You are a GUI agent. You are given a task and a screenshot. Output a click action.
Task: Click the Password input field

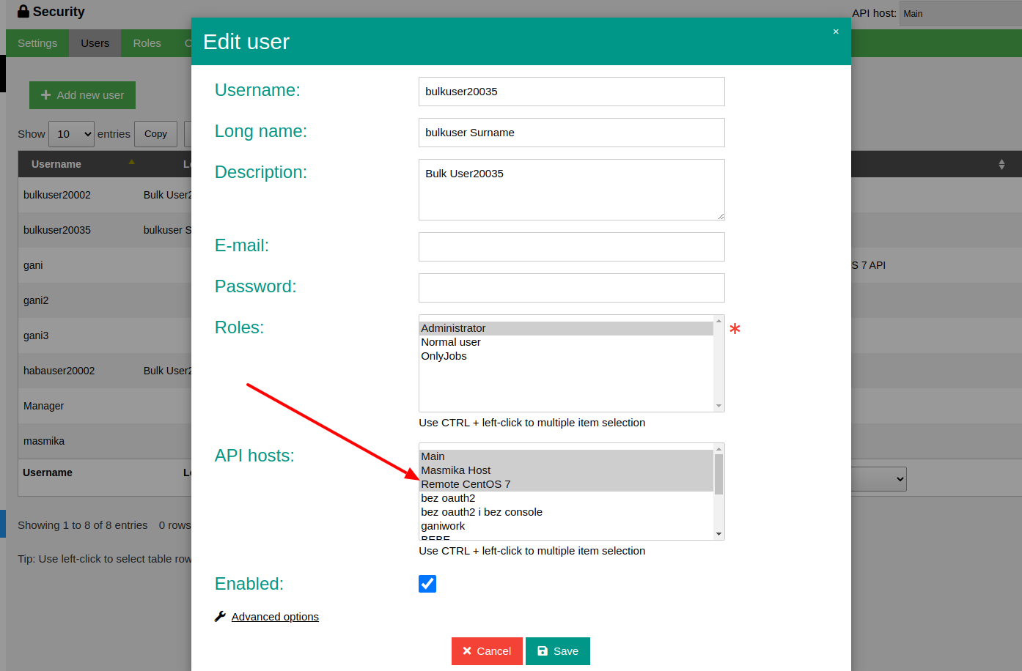(x=572, y=288)
